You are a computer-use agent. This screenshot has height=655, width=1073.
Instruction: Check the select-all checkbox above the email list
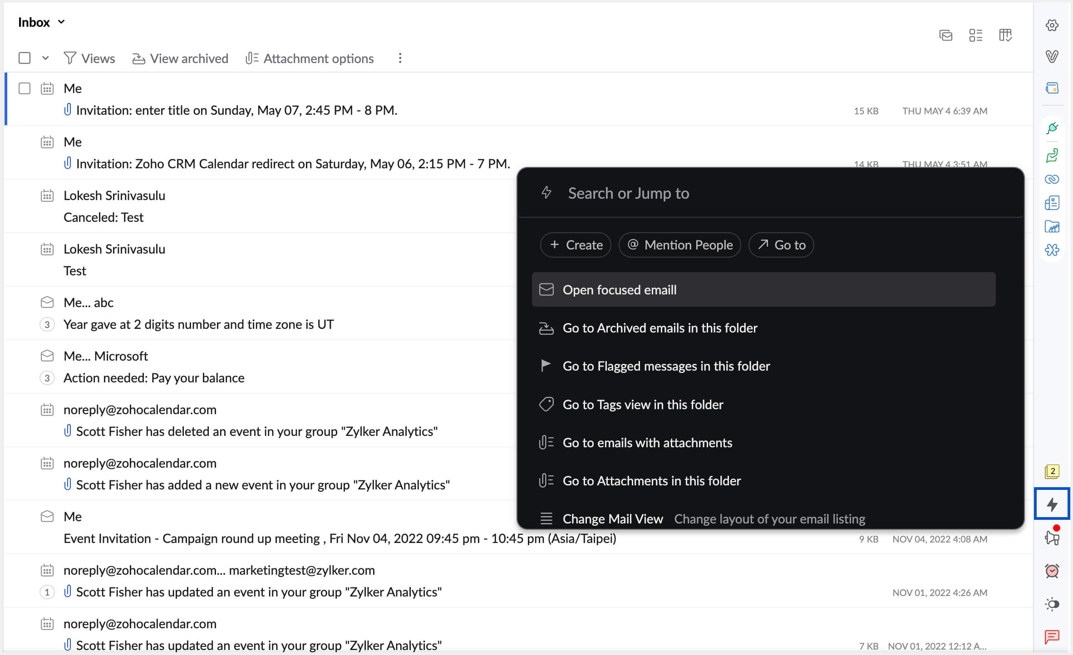point(24,58)
